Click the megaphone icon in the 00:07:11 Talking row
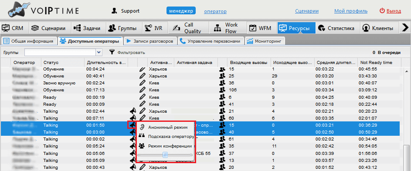Viewport: 411px width, 171px height. click(x=133, y=118)
